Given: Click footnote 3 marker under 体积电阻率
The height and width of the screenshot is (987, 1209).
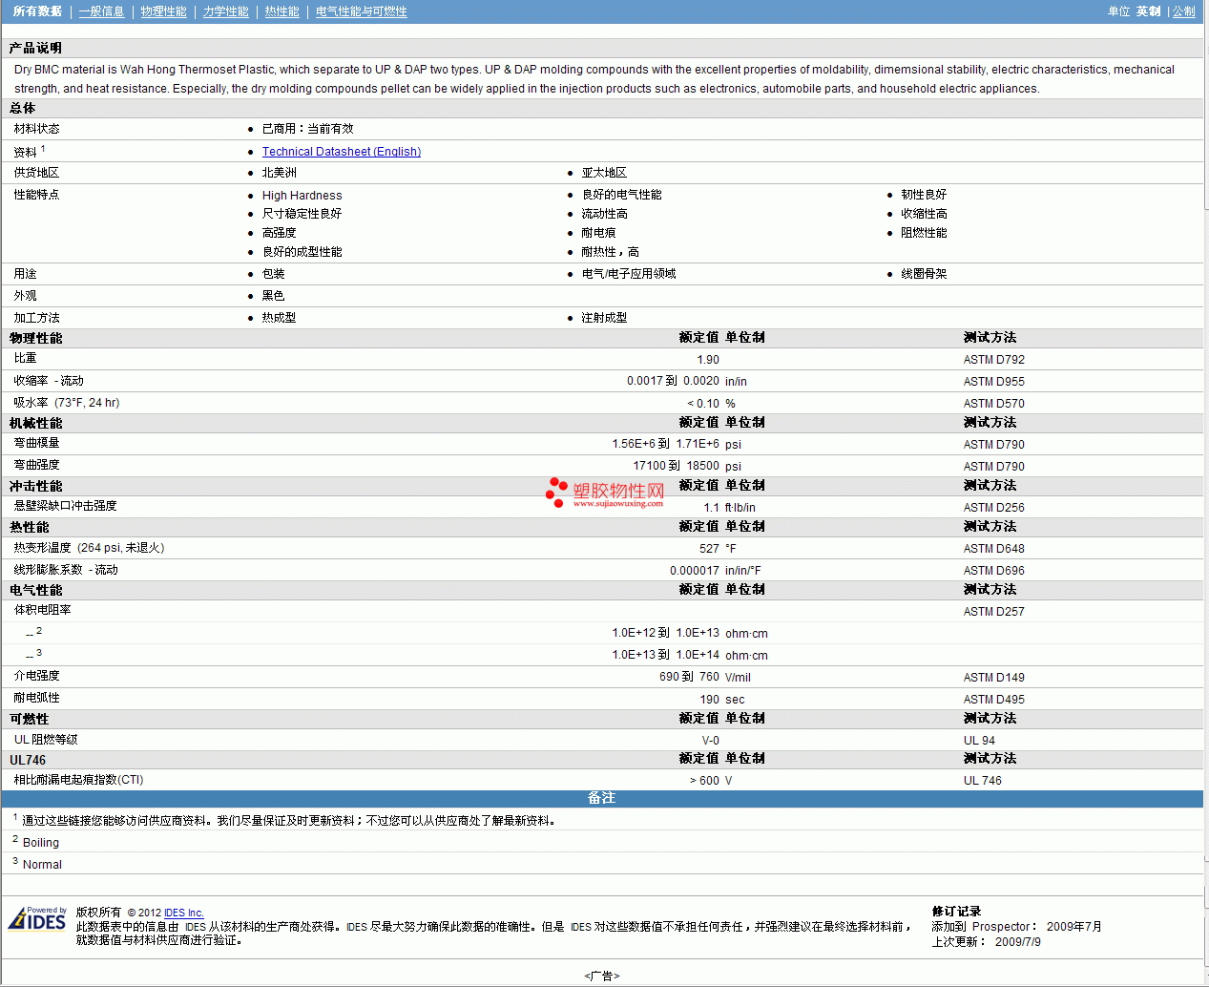Looking at the screenshot, I should [39, 653].
